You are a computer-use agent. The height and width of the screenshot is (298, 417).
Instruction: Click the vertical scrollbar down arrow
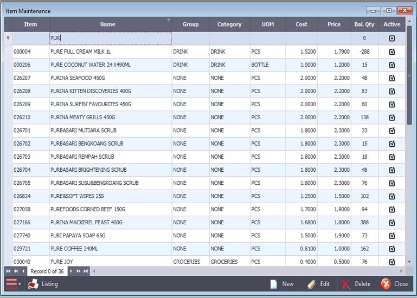tap(409, 262)
